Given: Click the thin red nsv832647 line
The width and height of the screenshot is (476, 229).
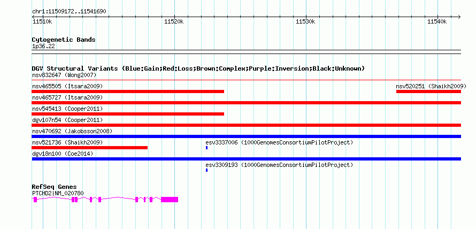Looking at the screenshot, I should 247,80.
